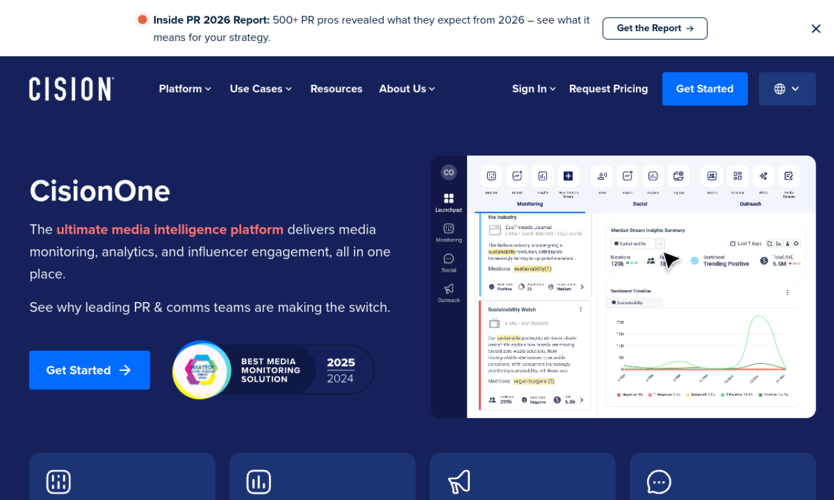Viewport: 834px width, 500px height.
Task: Open the About Us menu
Action: point(407,89)
